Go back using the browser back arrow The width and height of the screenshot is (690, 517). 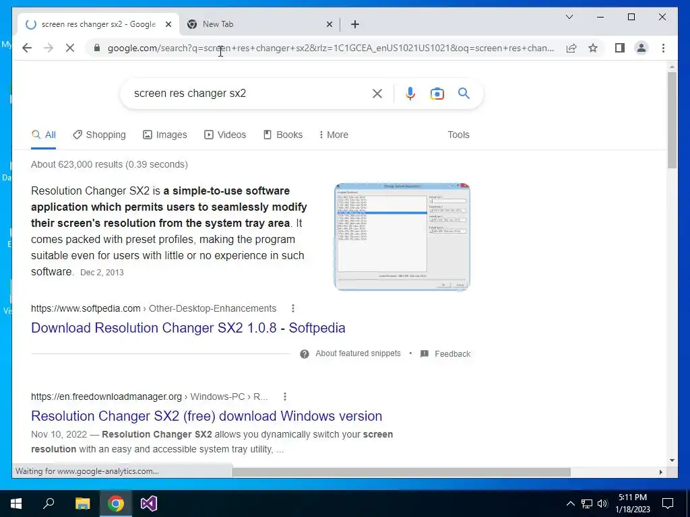click(x=27, y=48)
